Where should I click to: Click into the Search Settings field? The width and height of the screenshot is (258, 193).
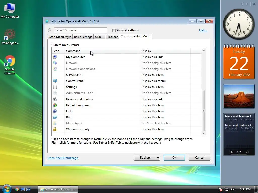click(80, 30)
